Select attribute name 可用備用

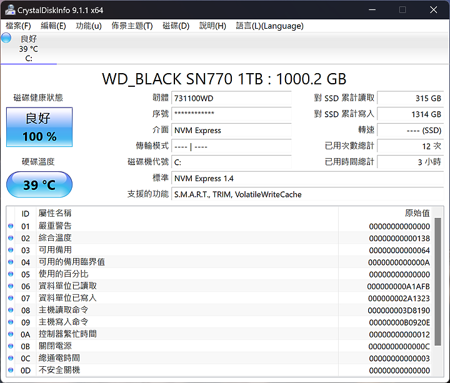point(55,250)
